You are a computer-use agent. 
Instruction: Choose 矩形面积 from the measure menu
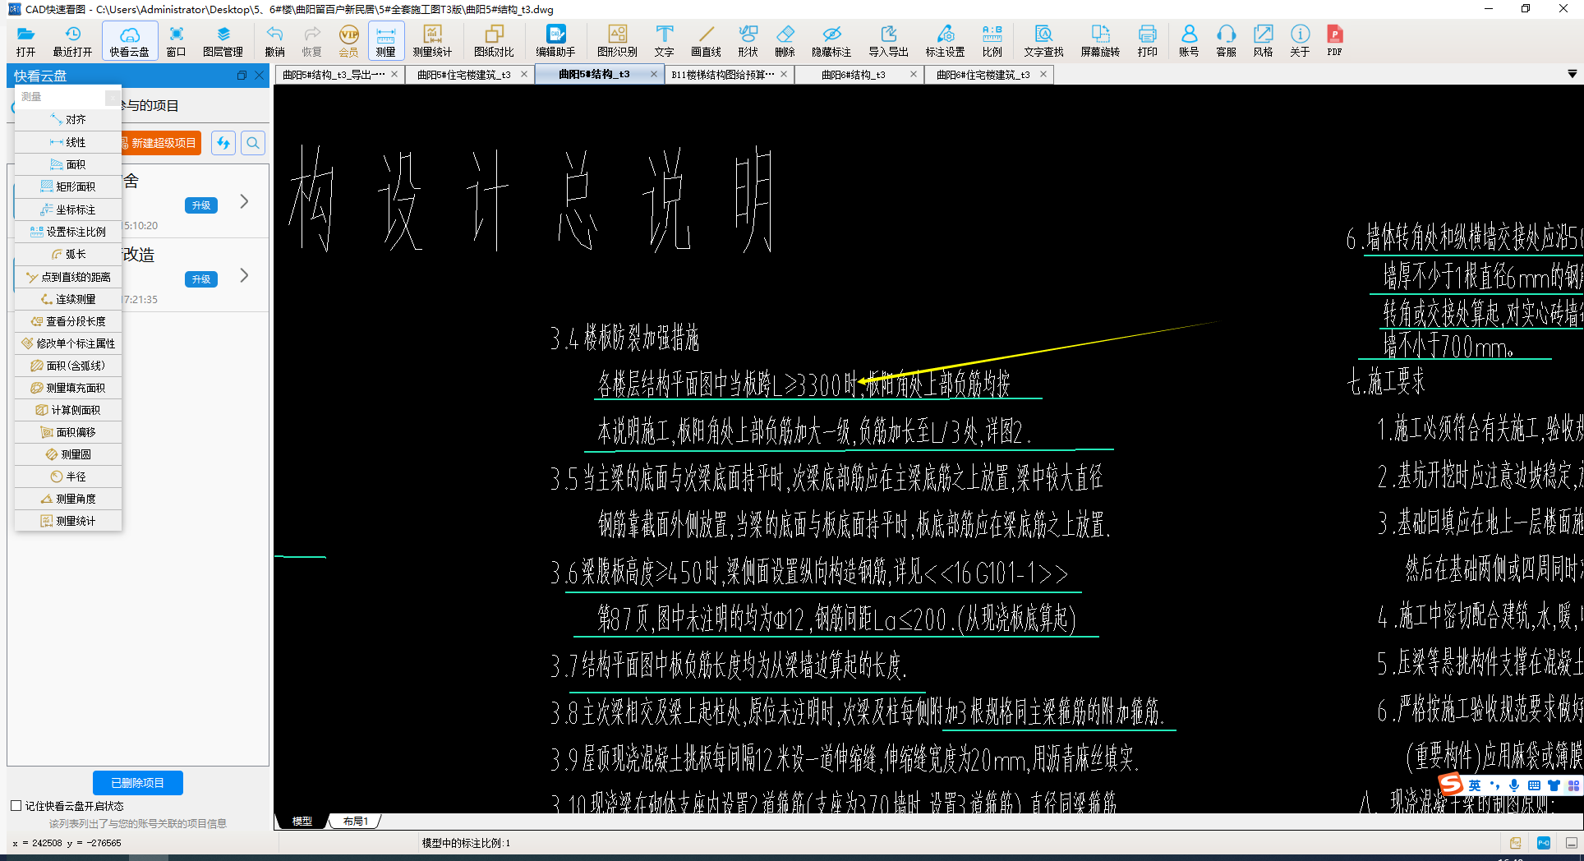tap(68, 187)
